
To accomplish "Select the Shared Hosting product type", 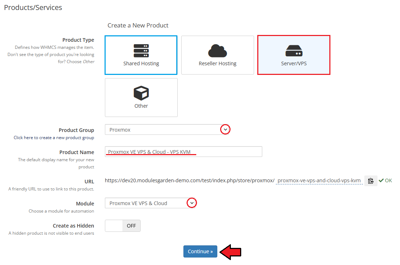I will coord(141,55).
